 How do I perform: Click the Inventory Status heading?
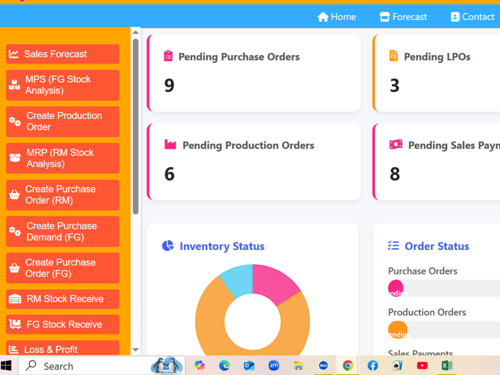pos(222,246)
